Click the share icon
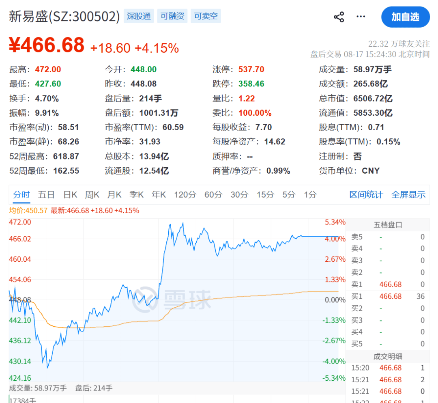The width and height of the screenshot is (438, 403). click(339, 17)
